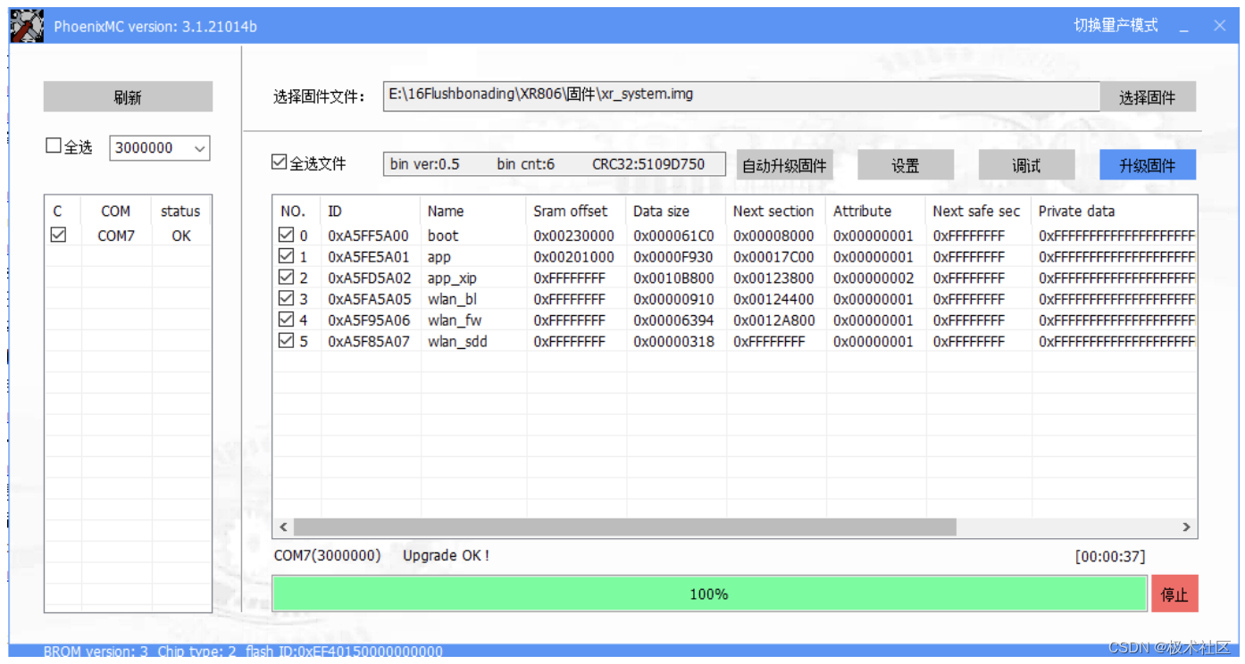Image resolution: width=1245 pixels, height=664 pixels.
Task: Select ID cell 0xA5FA5A05
Action: click(369, 298)
